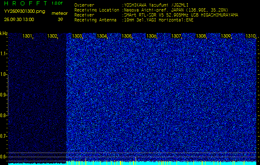Click the 0.8 kHz axis tick label

[3, 115]
